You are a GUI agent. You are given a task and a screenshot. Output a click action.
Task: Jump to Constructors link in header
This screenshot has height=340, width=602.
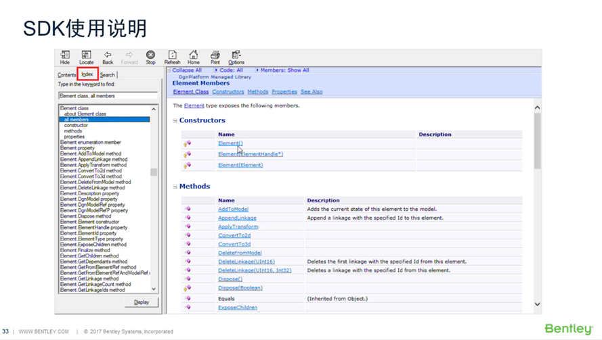[x=228, y=92]
